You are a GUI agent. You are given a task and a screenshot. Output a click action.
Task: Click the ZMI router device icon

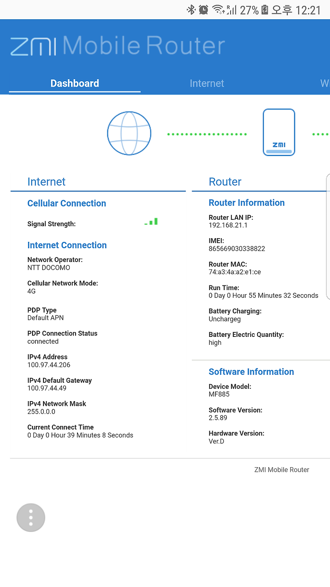(279, 133)
